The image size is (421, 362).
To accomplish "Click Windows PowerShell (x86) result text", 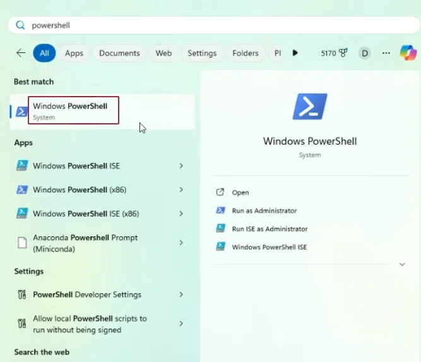I will pos(80,190).
